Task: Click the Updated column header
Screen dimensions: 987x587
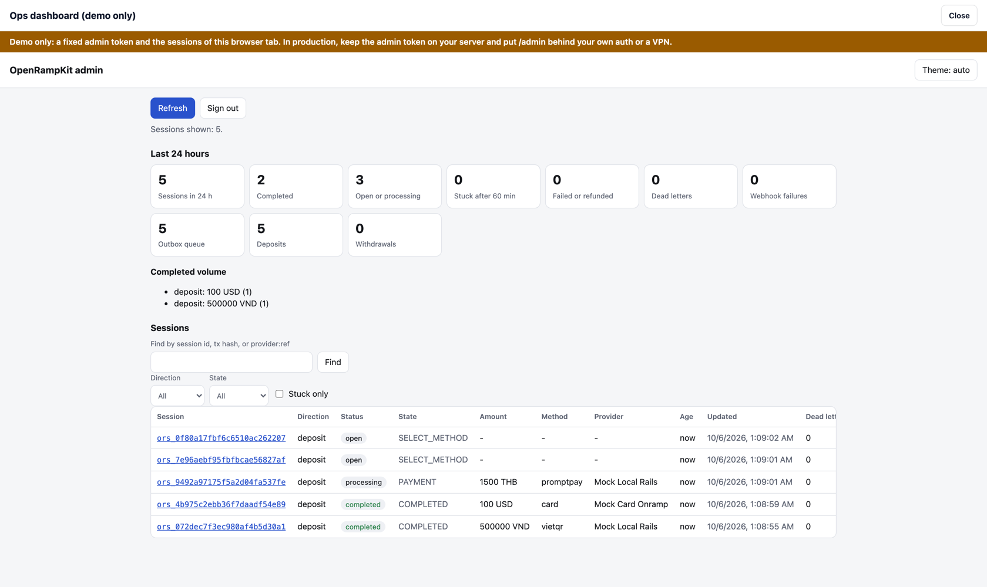Action: (x=722, y=417)
